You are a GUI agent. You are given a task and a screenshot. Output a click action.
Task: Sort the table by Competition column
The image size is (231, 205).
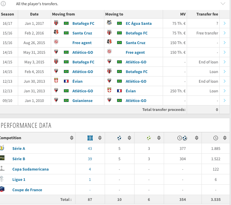(72, 138)
